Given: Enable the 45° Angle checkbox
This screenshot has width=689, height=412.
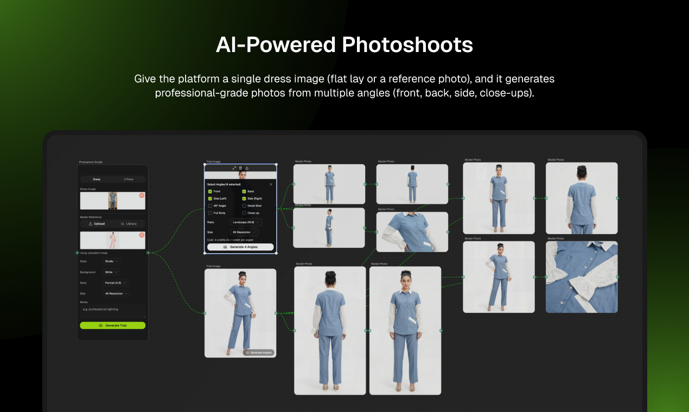Looking at the screenshot, I should 210,205.
